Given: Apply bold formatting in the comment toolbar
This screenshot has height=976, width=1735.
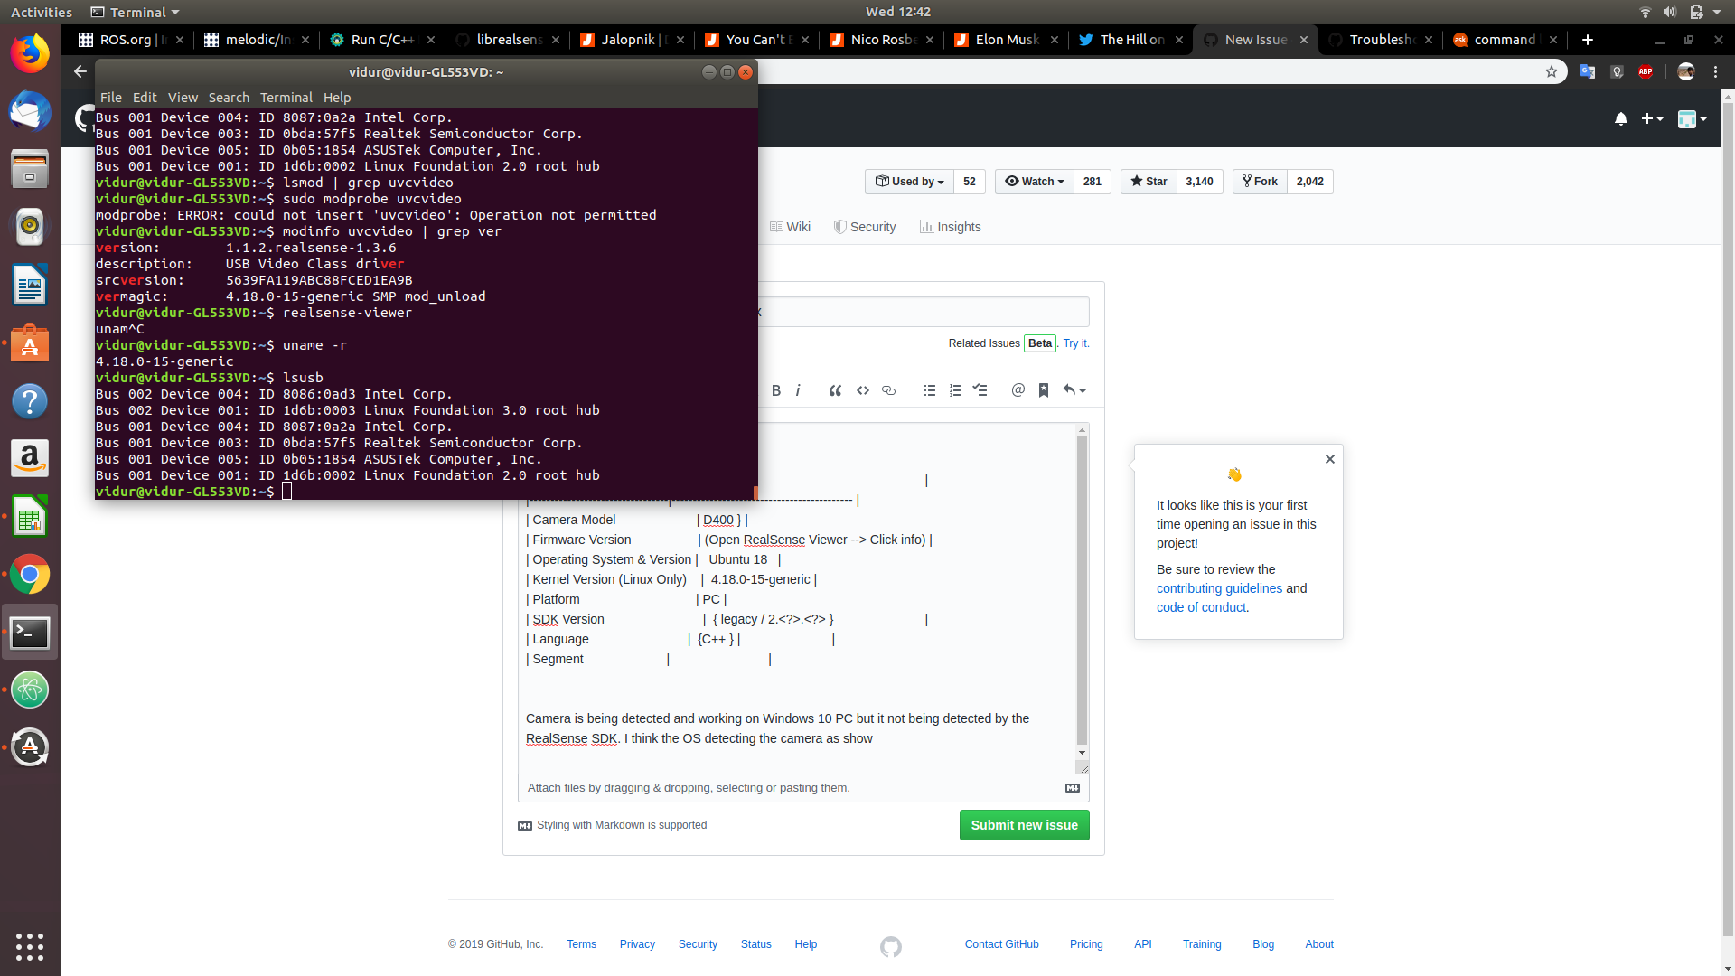Looking at the screenshot, I should pyautogui.click(x=775, y=390).
